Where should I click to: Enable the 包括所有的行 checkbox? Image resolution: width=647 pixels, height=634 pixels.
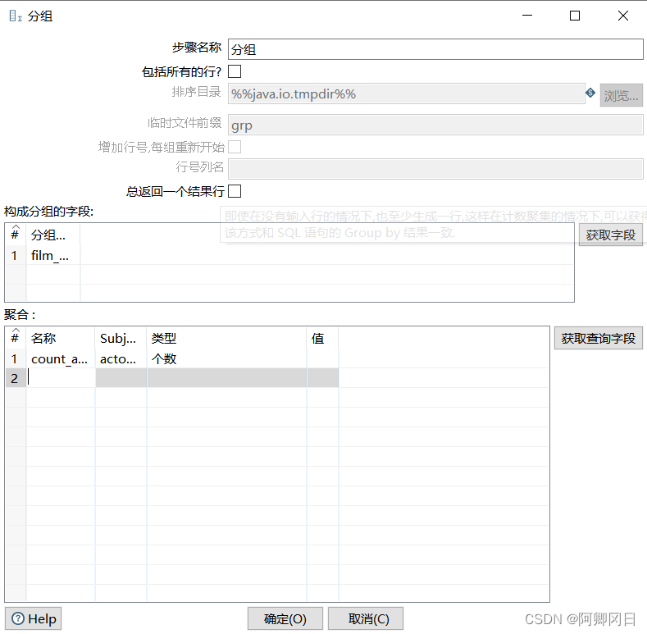point(235,72)
